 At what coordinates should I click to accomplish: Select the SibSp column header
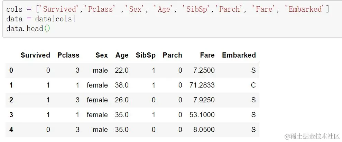[146, 55]
